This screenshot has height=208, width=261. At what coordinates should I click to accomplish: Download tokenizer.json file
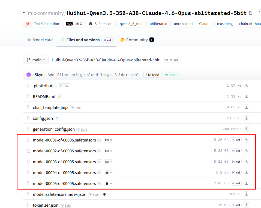[246, 205]
